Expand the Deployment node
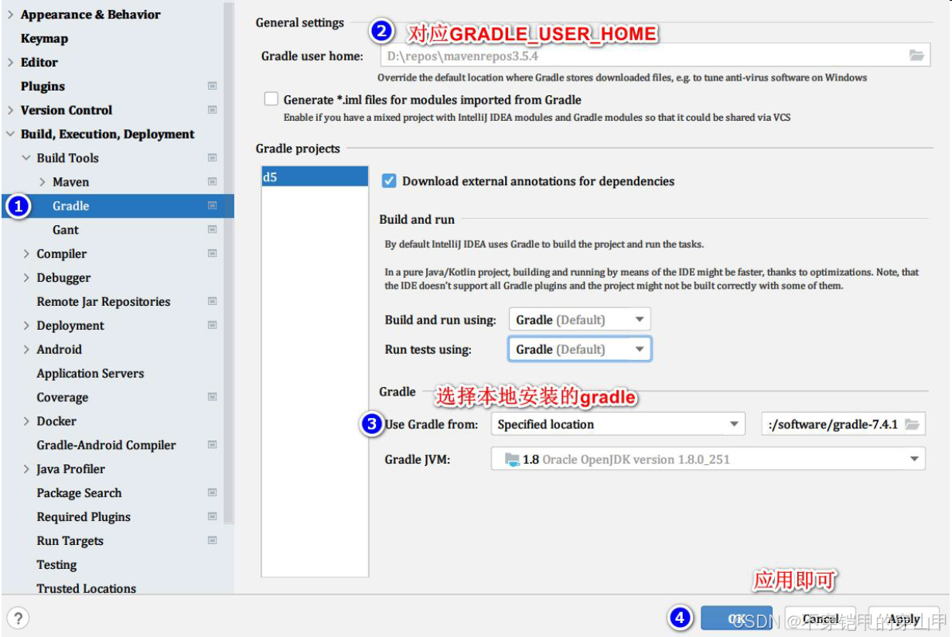This screenshot has height=637, width=952. point(26,326)
